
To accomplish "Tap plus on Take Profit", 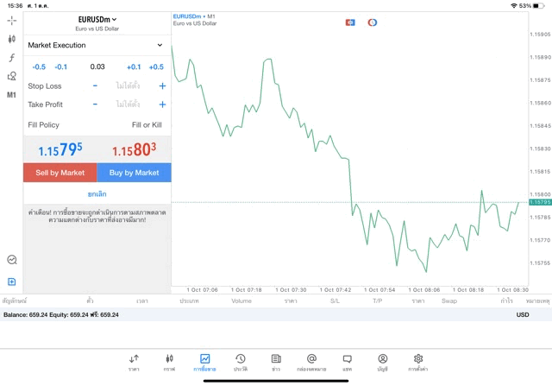I will pos(162,104).
